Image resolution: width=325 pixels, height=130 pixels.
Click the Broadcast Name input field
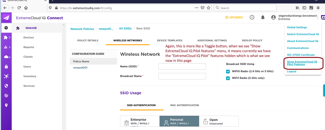pyautogui.click(x=182, y=76)
